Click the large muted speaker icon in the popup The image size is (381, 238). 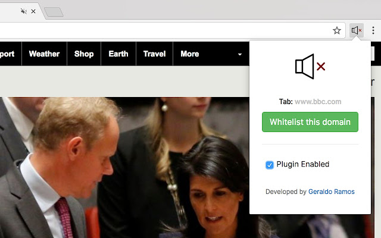tap(310, 66)
